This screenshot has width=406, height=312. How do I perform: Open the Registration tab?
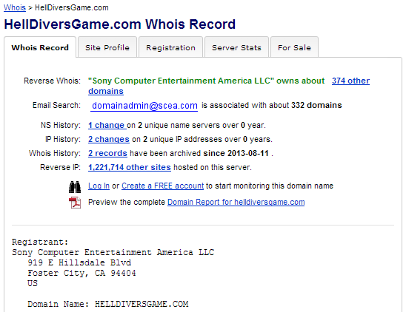(x=170, y=47)
